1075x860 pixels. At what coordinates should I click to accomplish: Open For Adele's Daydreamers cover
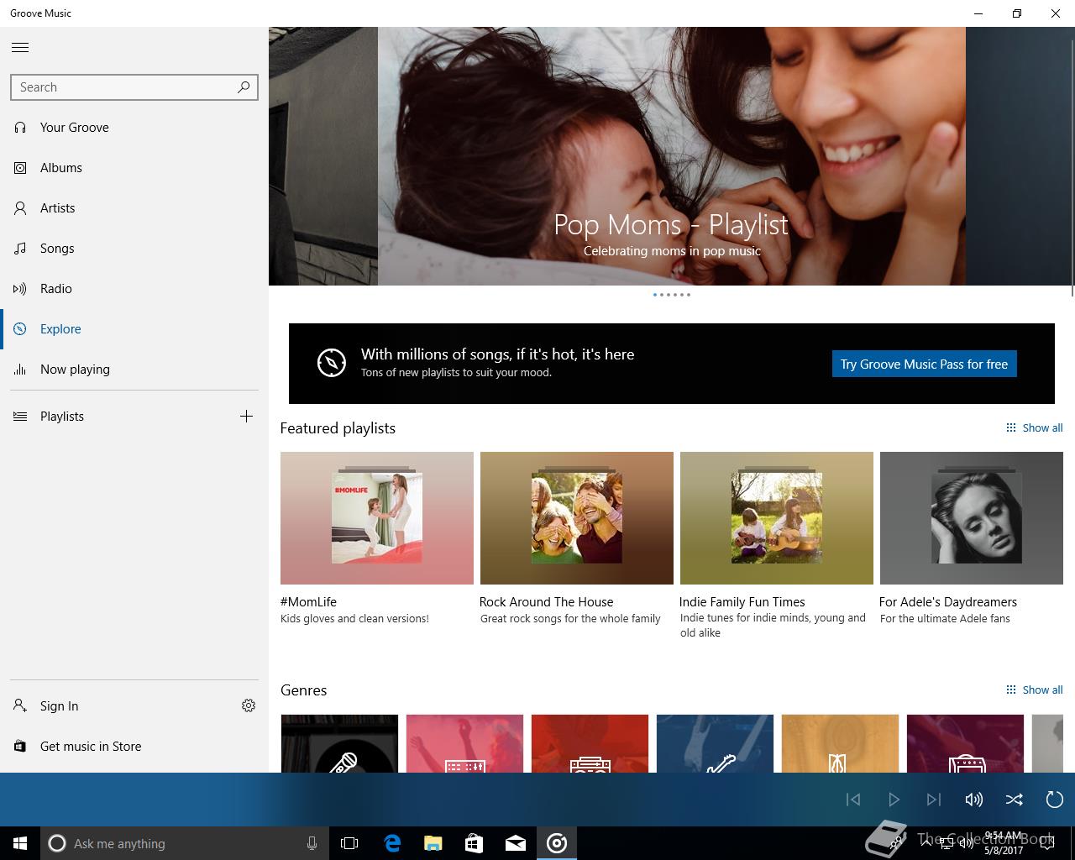click(x=972, y=518)
